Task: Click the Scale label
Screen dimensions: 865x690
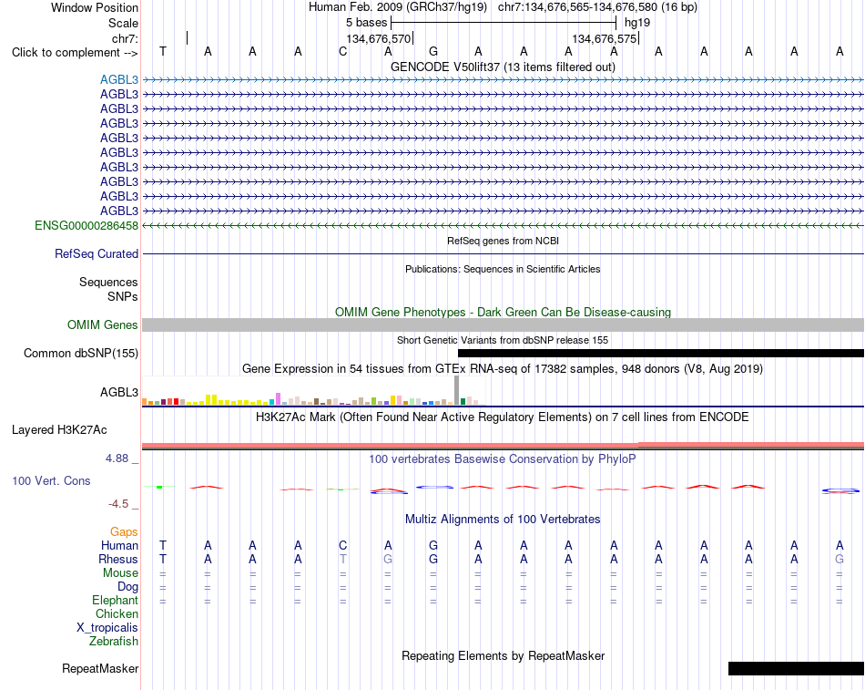Action: pyautogui.click(x=123, y=23)
